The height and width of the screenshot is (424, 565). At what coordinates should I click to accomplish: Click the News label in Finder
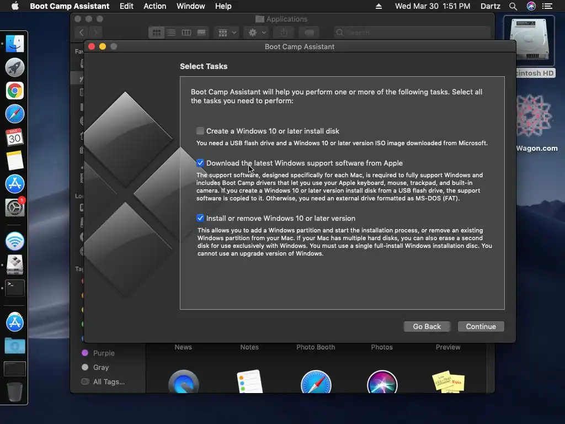pyautogui.click(x=183, y=347)
